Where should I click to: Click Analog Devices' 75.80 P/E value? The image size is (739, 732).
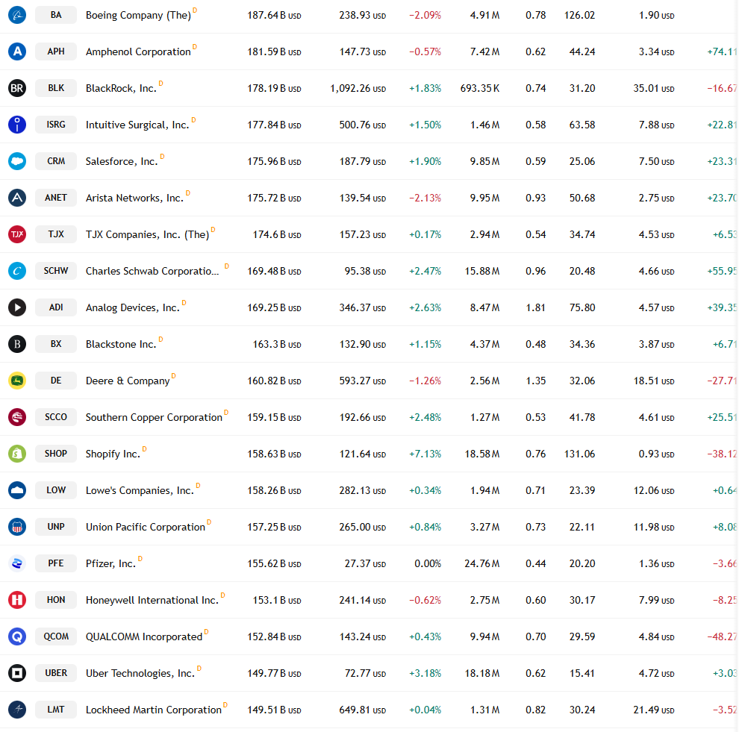point(582,307)
